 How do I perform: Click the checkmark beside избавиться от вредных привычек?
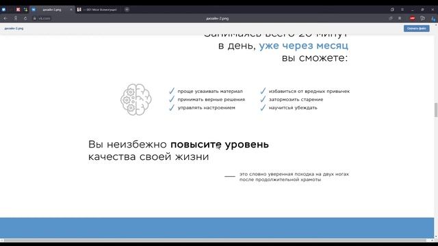263,91
